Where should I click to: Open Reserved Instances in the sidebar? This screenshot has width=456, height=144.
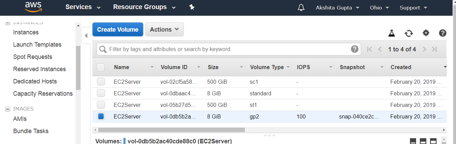click(x=40, y=69)
